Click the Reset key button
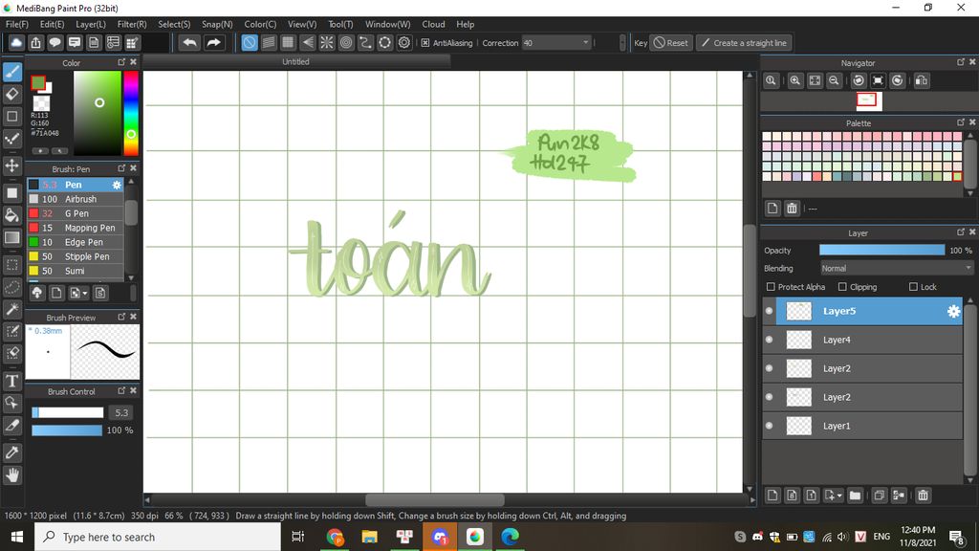979x551 pixels. coord(671,42)
